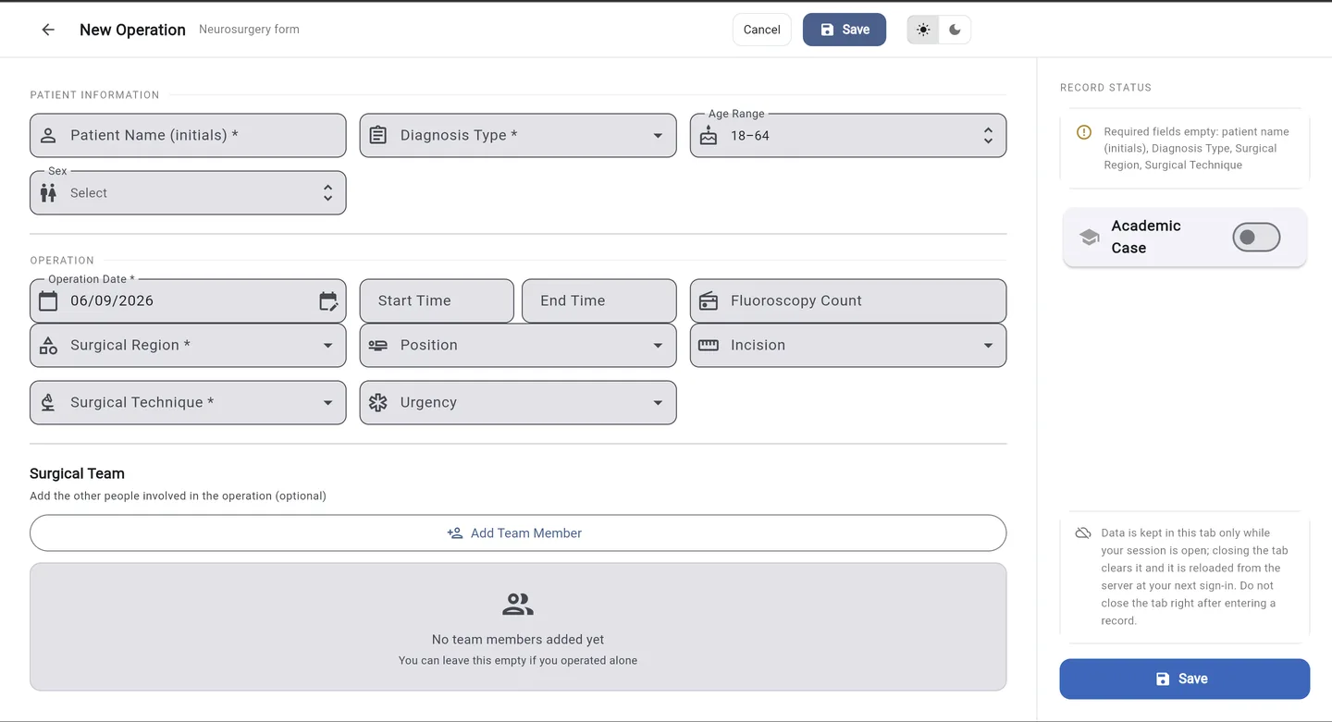Click Add Team Member button
1332x722 pixels.
(x=518, y=533)
